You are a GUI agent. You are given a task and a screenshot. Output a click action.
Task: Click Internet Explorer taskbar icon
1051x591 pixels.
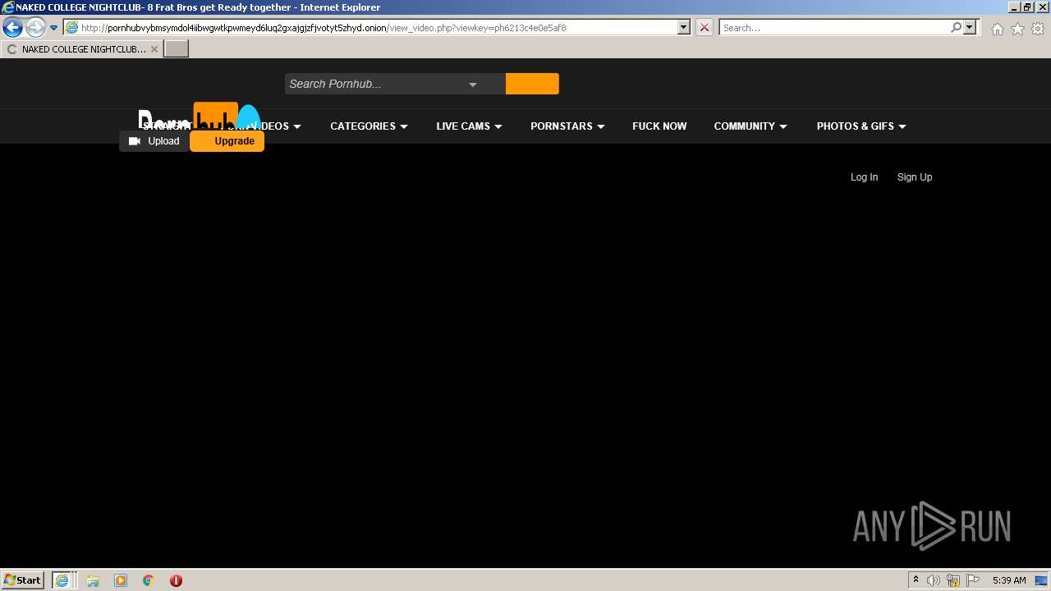pos(62,580)
